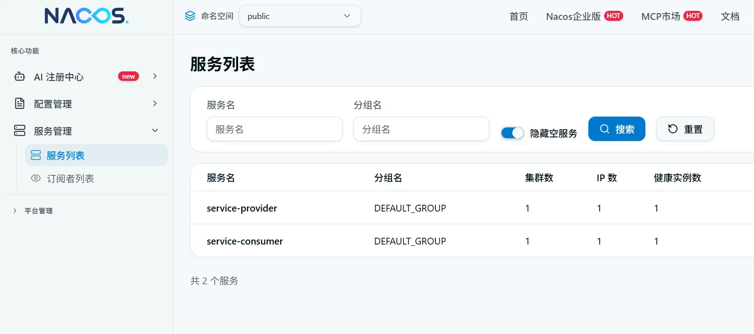Expand 配置管理 with its chevron

coord(155,103)
